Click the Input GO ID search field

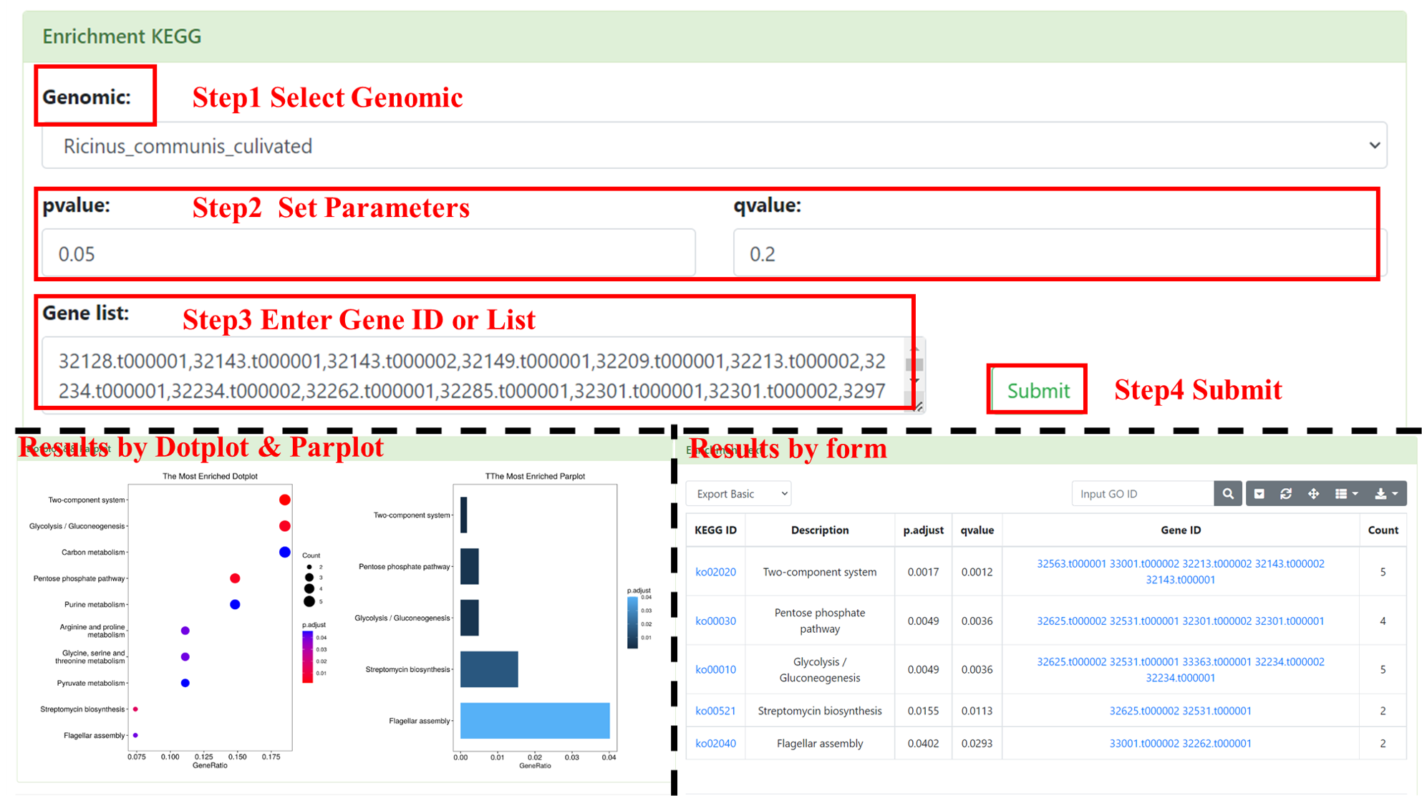click(1142, 494)
